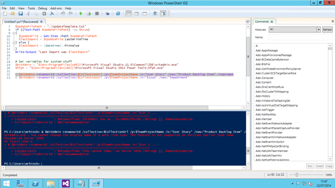Select Add-Computer in the command list
The height and width of the screenshot is (188, 335).
click(x=265, y=78)
